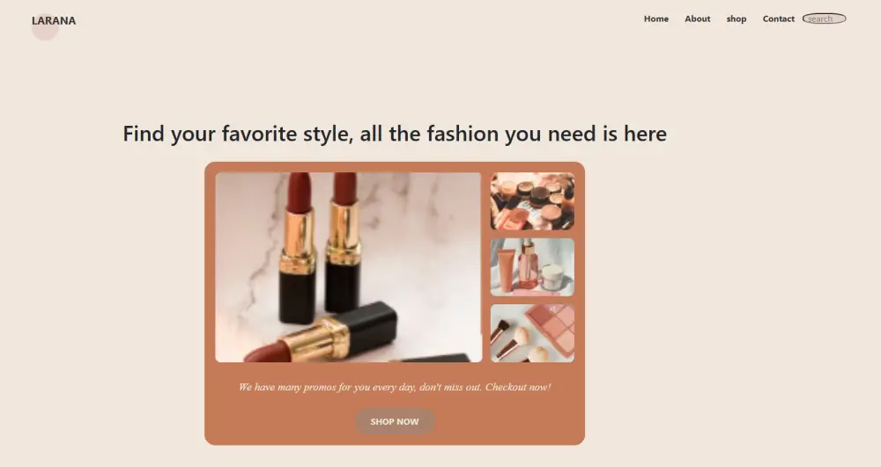Image resolution: width=881 pixels, height=467 pixels.
Task: Click 'Checkout now!' in the promo sentence
Action: click(x=518, y=387)
